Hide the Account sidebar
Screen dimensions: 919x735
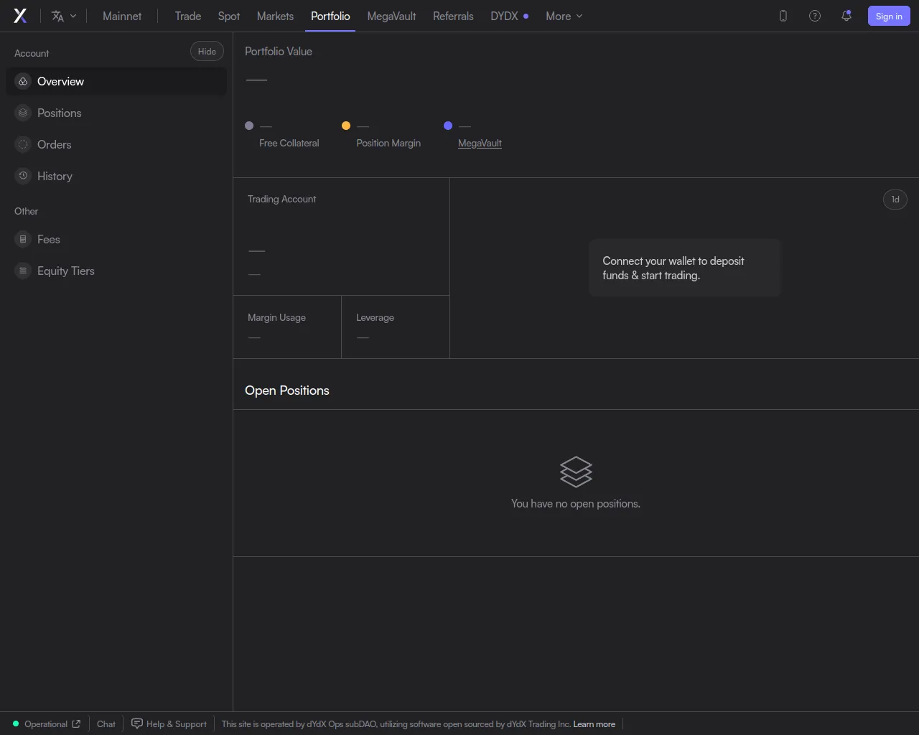207,52
